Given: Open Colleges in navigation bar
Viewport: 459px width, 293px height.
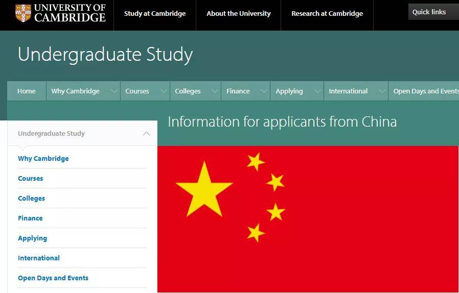Looking at the screenshot, I should pos(188,91).
